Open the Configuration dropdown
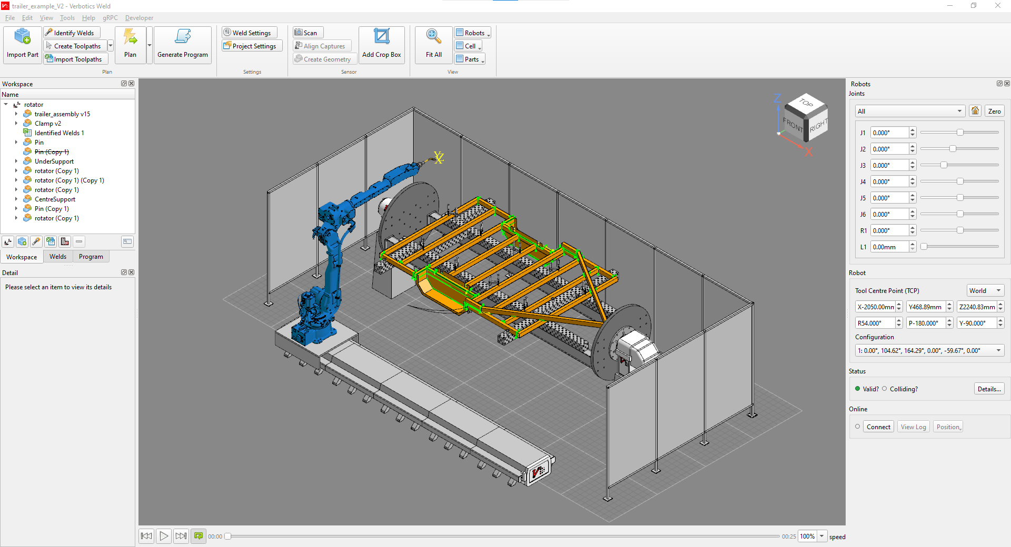The width and height of the screenshot is (1011, 547). [929, 350]
